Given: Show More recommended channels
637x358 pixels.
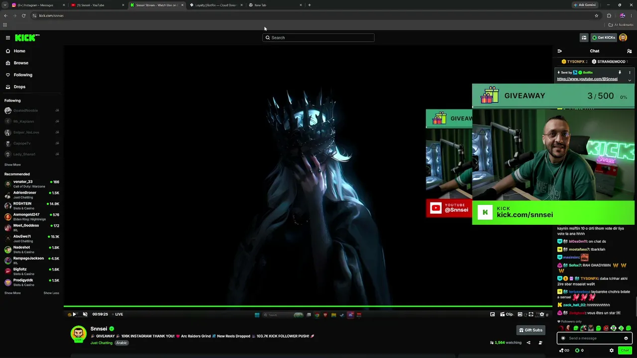Looking at the screenshot, I should 12,293.
